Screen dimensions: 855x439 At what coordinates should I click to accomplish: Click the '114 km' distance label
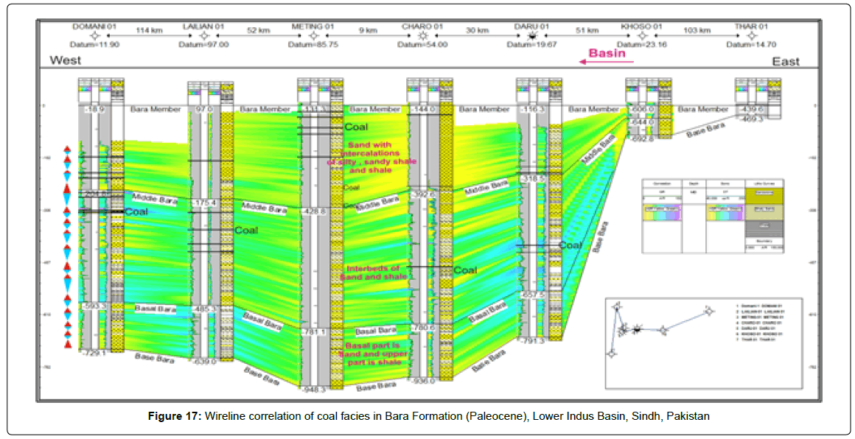(150, 30)
